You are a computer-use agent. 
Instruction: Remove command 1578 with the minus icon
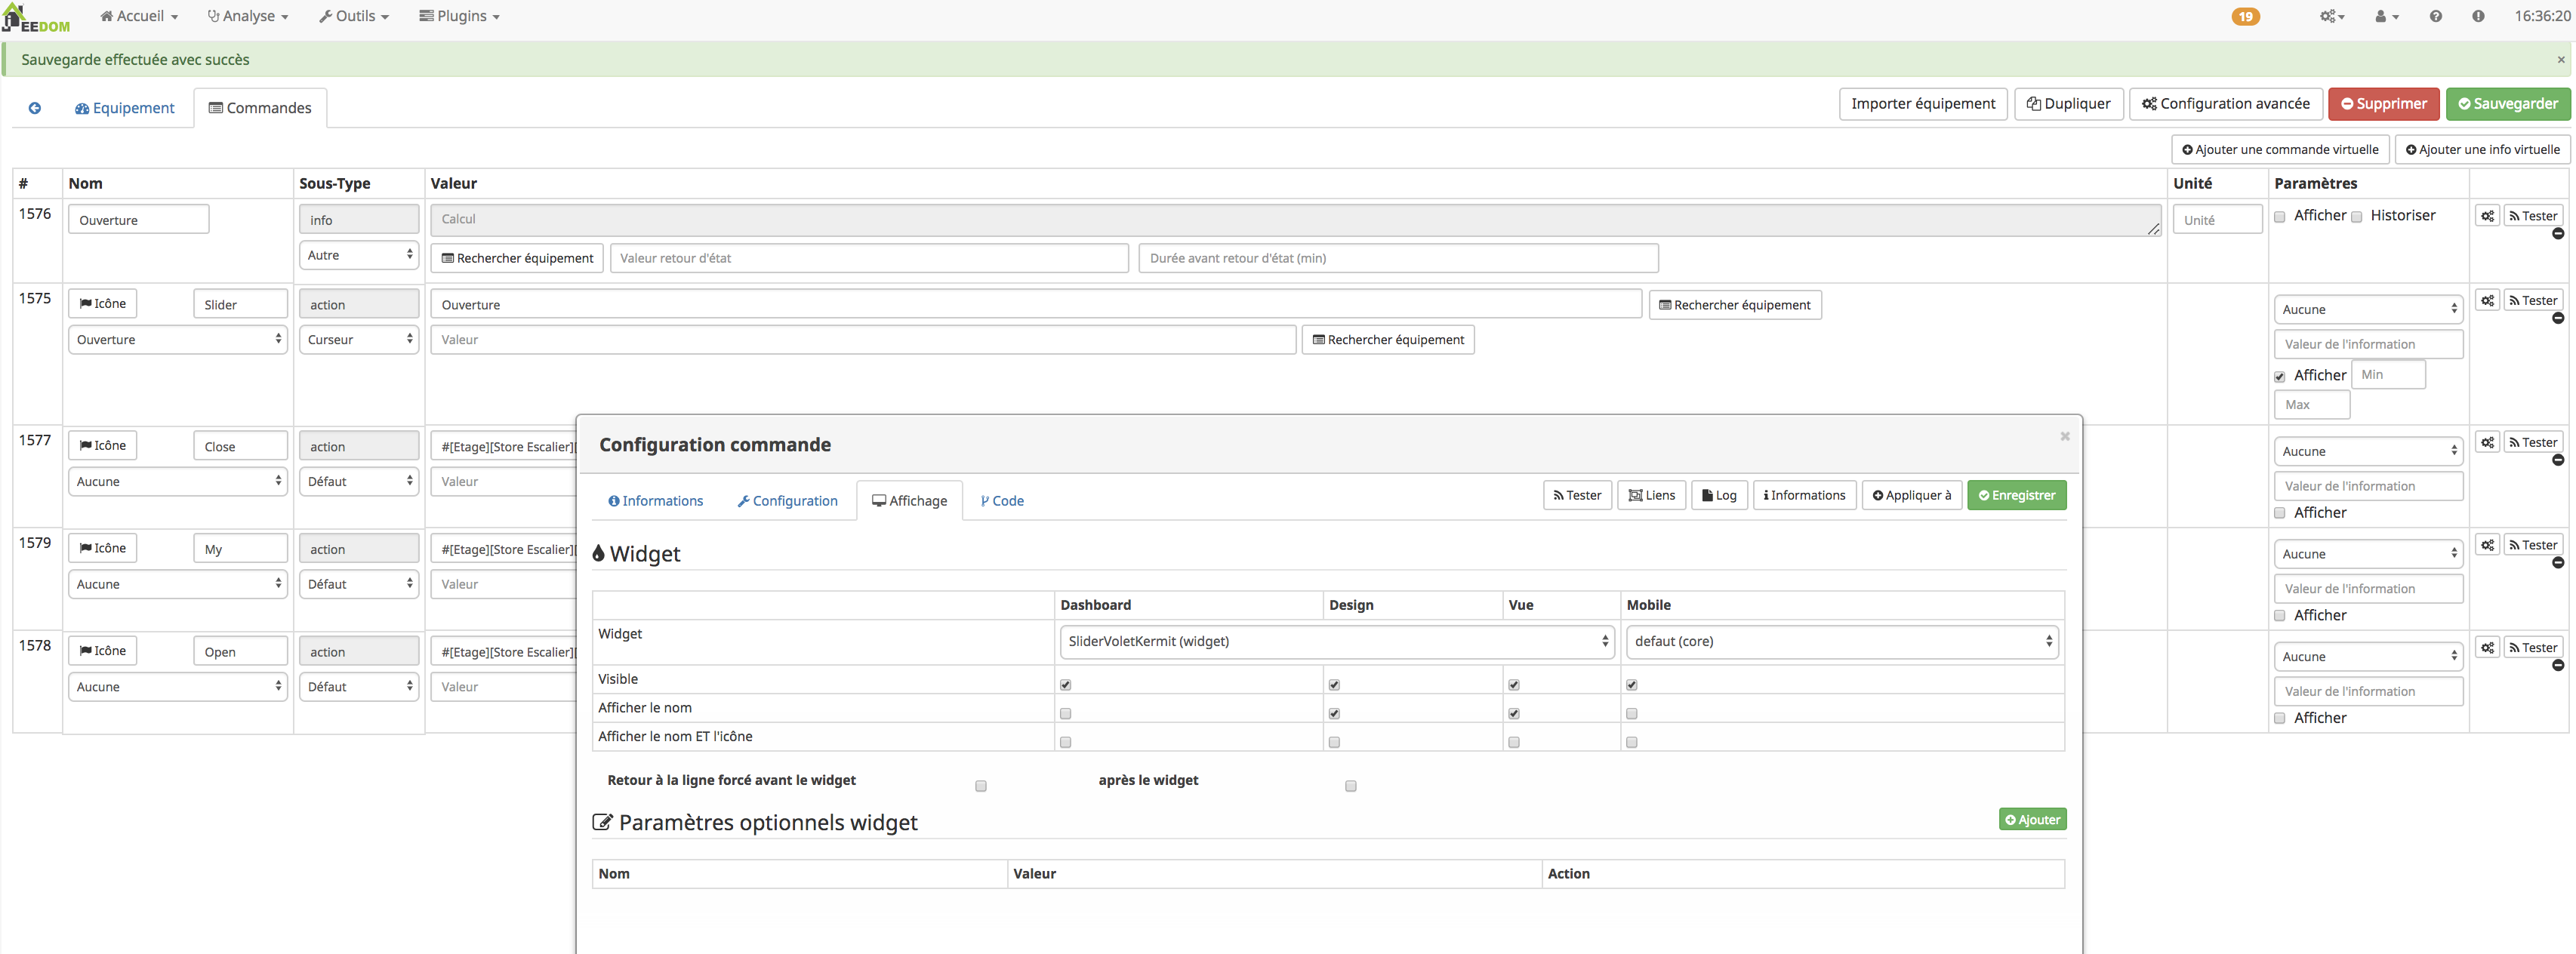(x=2558, y=665)
